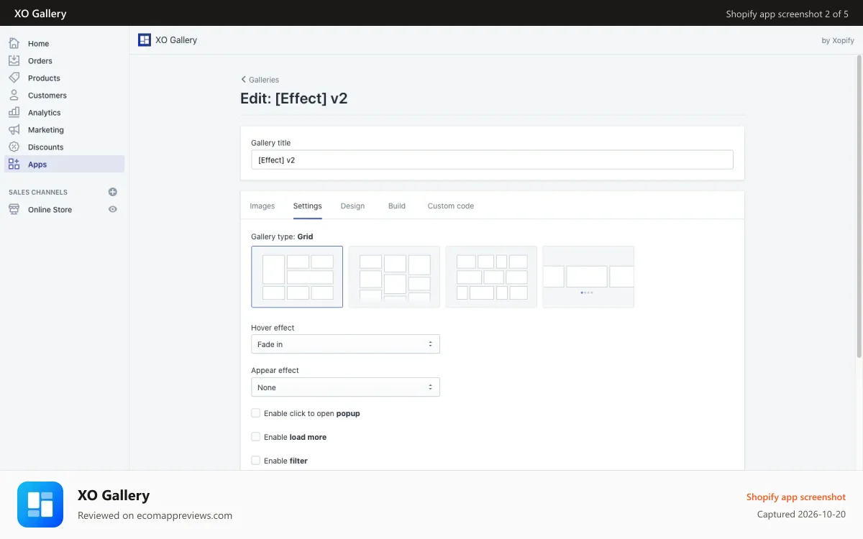Click the Gallery title input field
863x539 pixels.
492,160
